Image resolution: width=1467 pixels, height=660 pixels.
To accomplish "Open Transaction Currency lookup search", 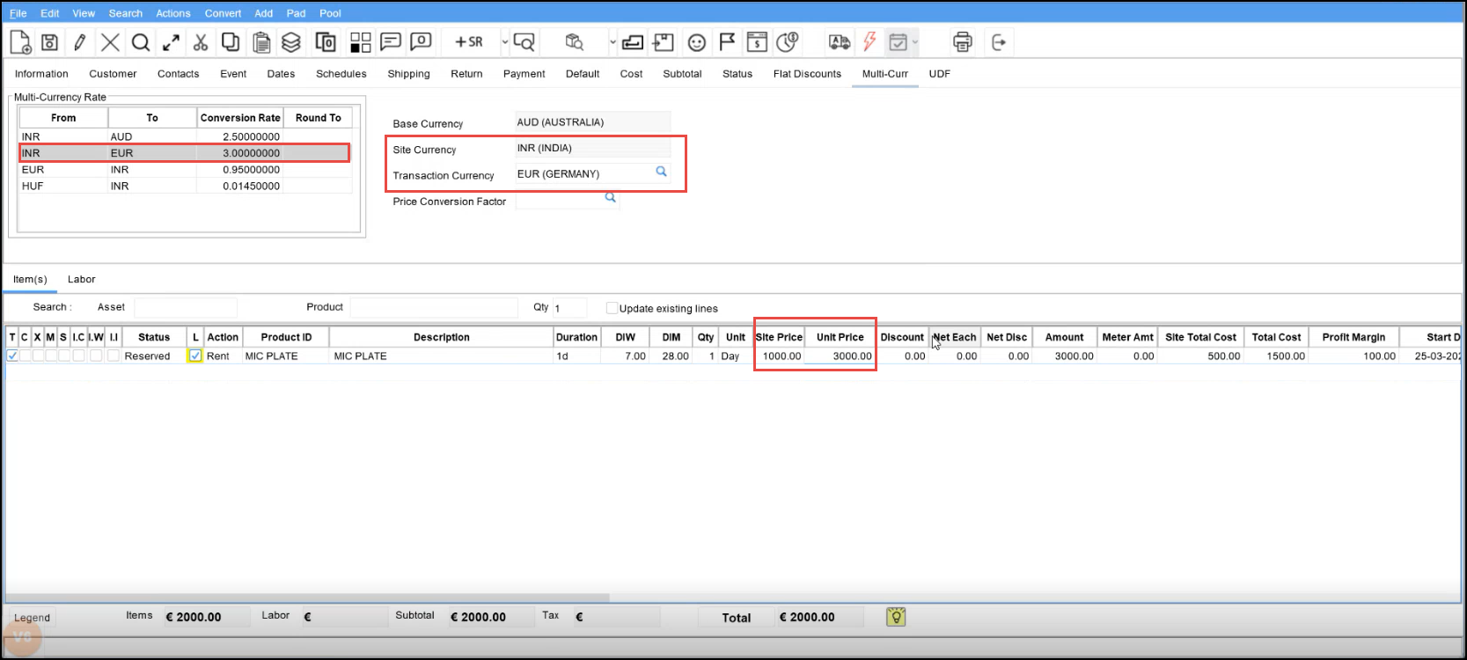I will (661, 172).
